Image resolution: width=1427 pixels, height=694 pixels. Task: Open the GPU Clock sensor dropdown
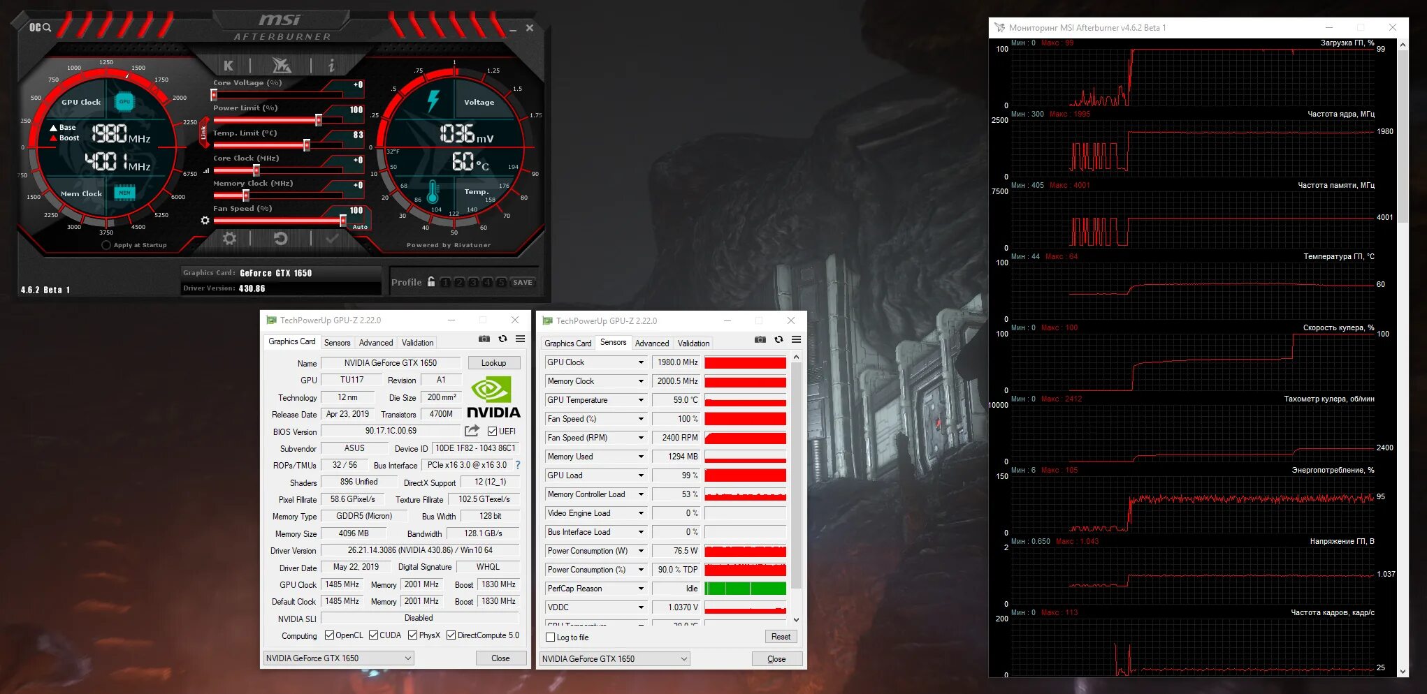click(641, 362)
